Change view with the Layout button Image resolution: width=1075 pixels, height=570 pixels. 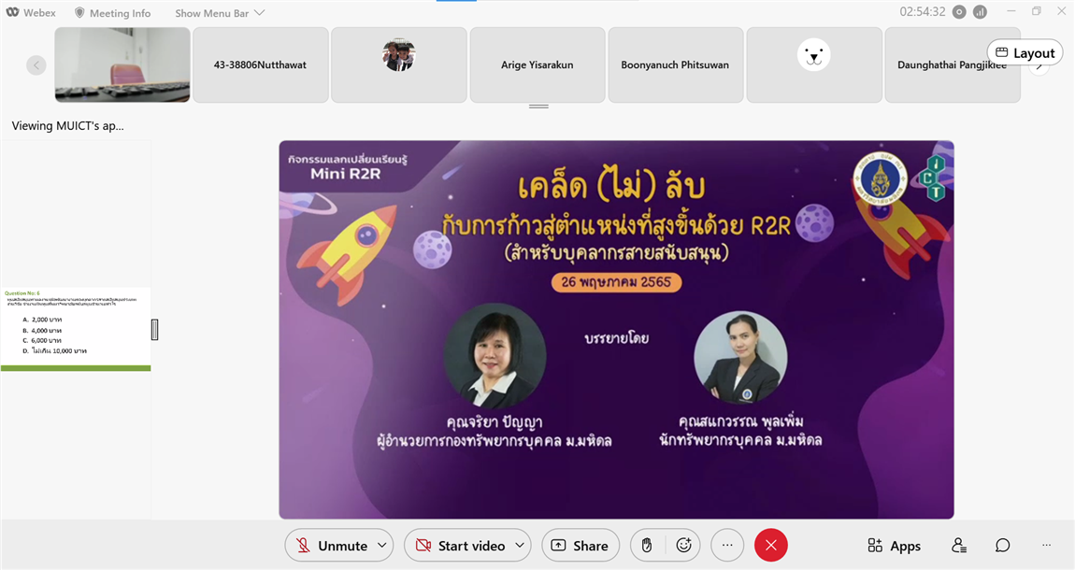(1025, 52)
